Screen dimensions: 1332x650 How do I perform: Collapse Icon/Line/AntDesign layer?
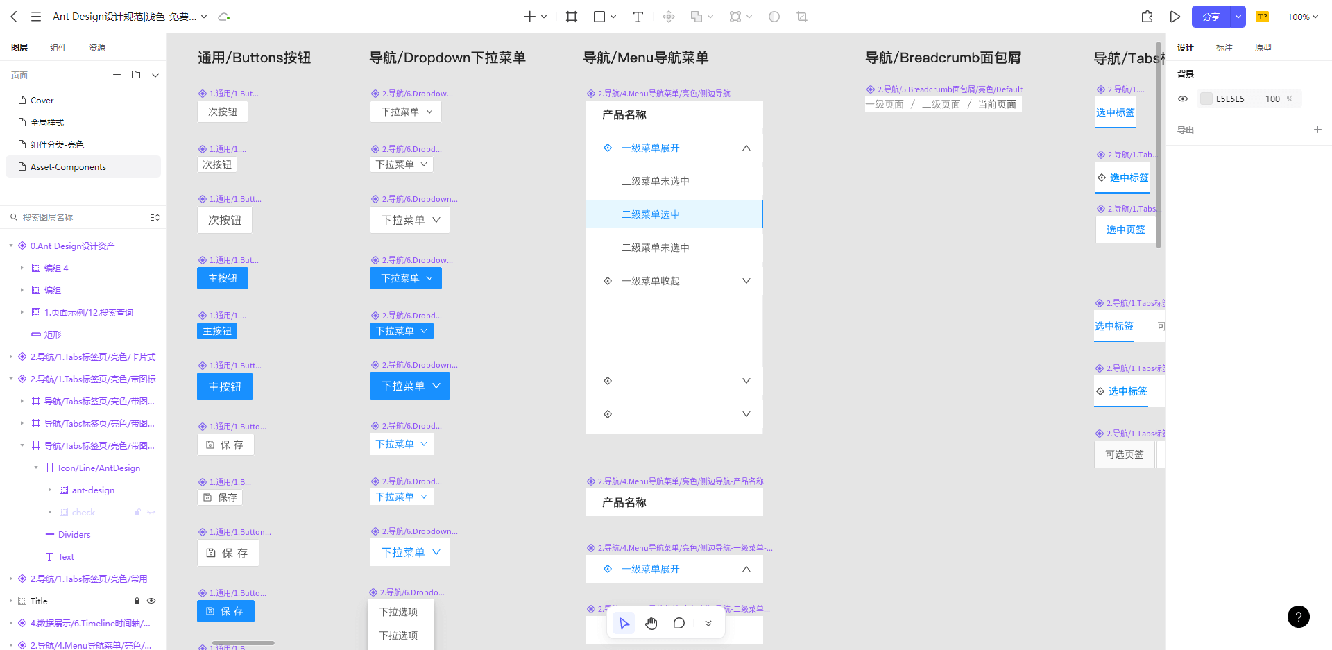[x=36, y=468]
